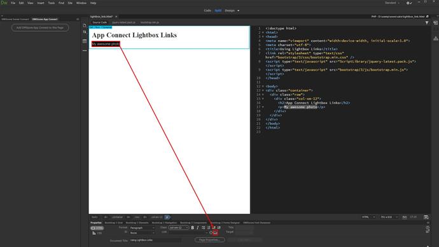Open the Insert menu

coord(41,3)
